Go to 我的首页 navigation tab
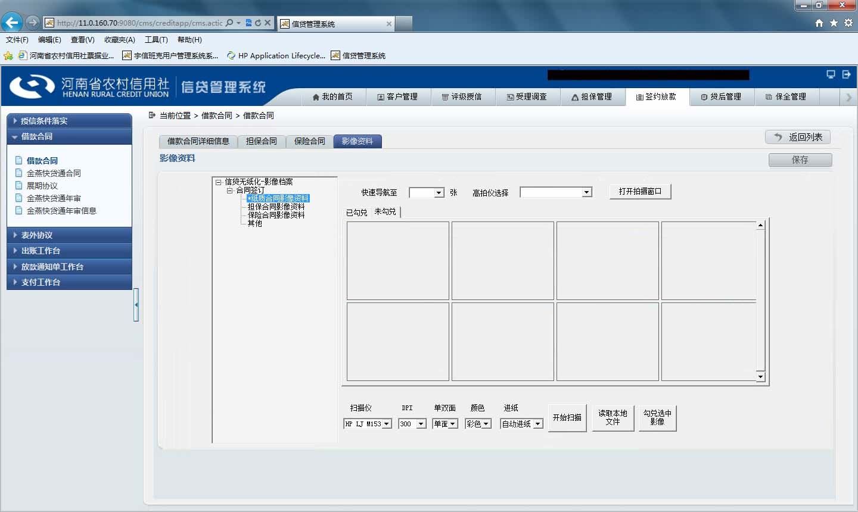The height and width of the screenshot is (512, 858). tap(332, 96)
